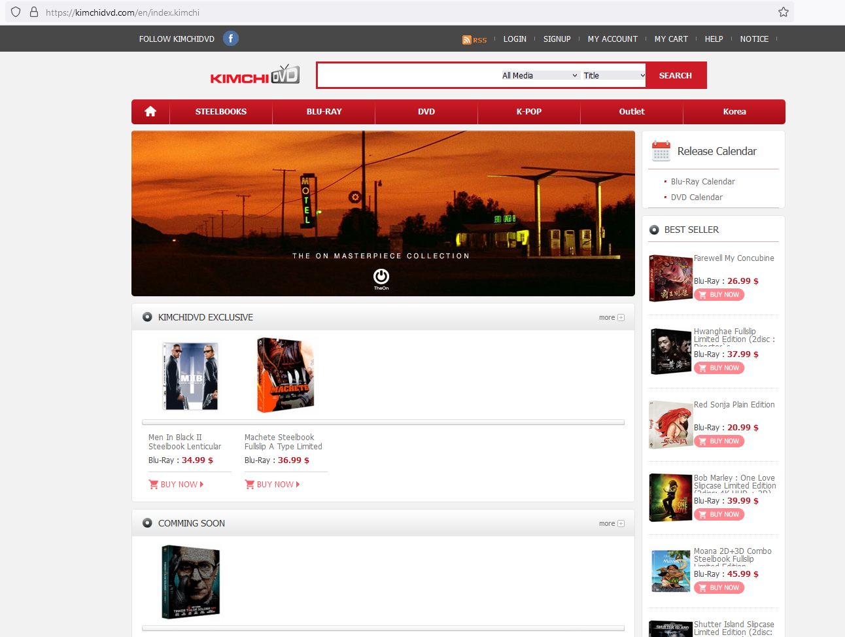
Task: Open the All Media dropdown
Action: pyautogui.click(x=540, y=76)
